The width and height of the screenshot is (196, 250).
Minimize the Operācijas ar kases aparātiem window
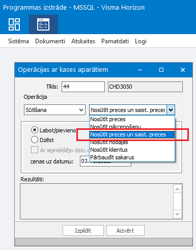[140, 70]
